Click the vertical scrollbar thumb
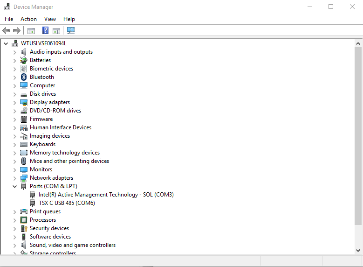The height and width of the screenshot is (267, 363). 358,136
